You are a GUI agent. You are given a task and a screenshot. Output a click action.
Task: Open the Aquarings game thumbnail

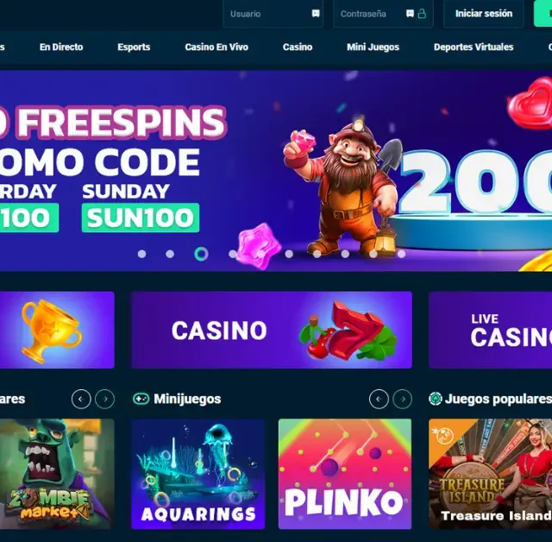(198, 474)
